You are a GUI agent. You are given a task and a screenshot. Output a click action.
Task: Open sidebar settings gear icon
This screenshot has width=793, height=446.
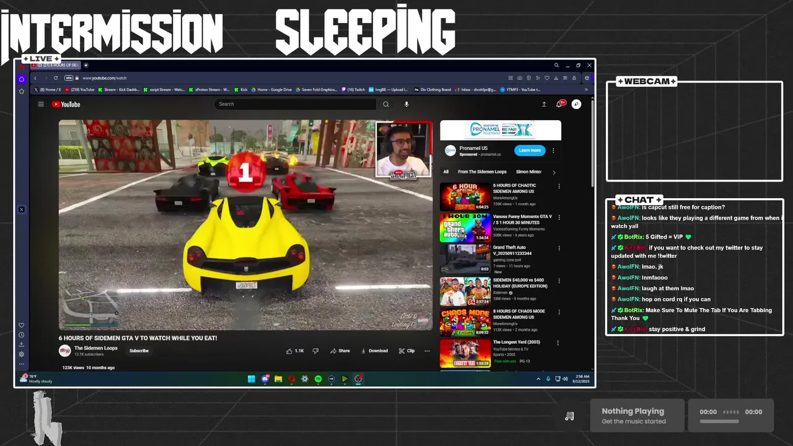click(22, 354)
